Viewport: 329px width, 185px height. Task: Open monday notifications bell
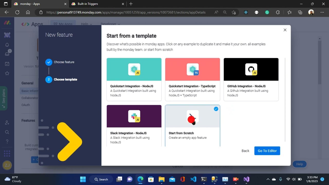coord(7,45)
